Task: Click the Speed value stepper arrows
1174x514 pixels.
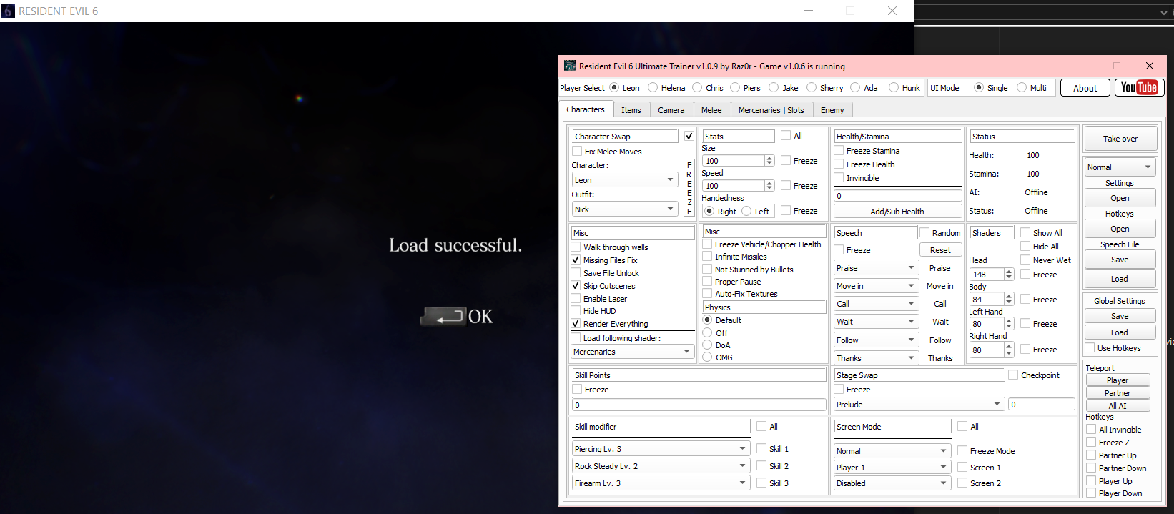Action: pyautogui.click(x=769, y=186)
